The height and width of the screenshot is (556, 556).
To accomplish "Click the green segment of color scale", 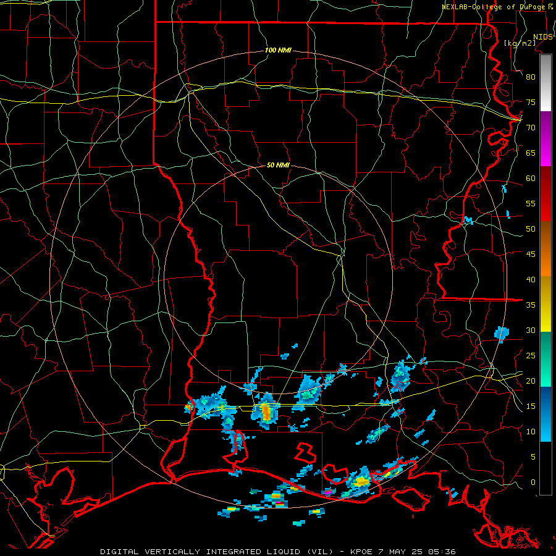I will pyautogui.click(x=545, y=359).
